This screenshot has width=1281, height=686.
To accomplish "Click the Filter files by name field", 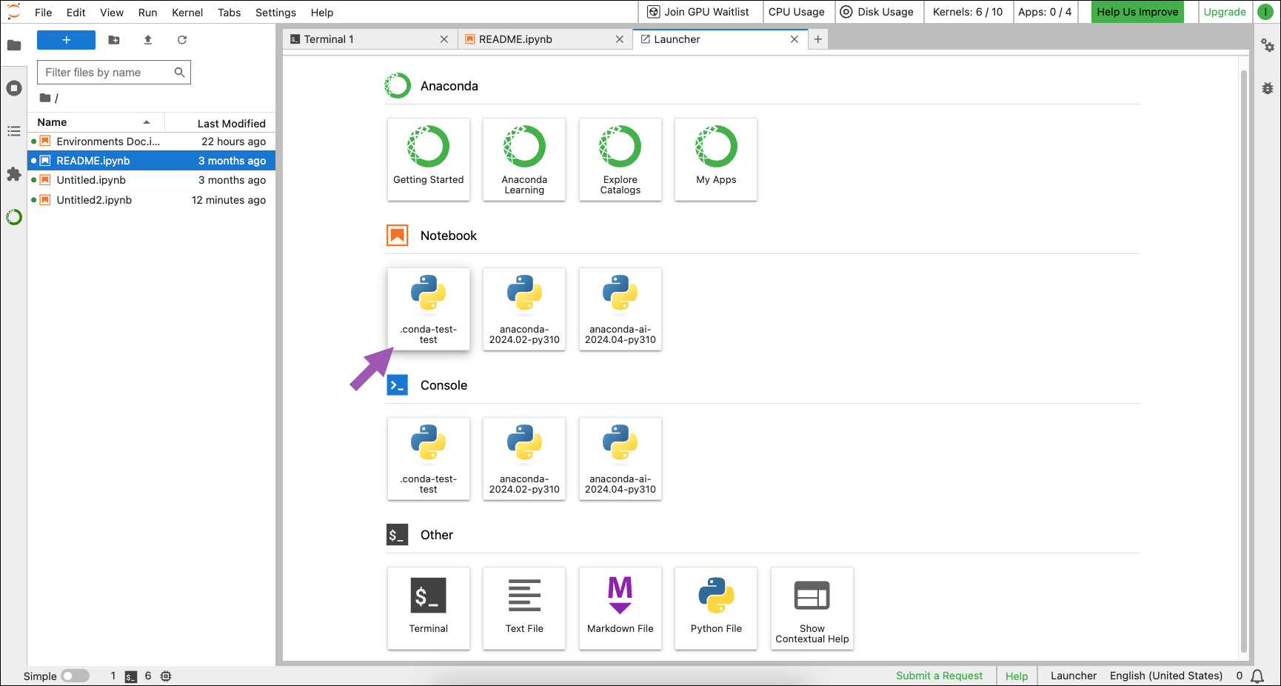I will [114, 73].
